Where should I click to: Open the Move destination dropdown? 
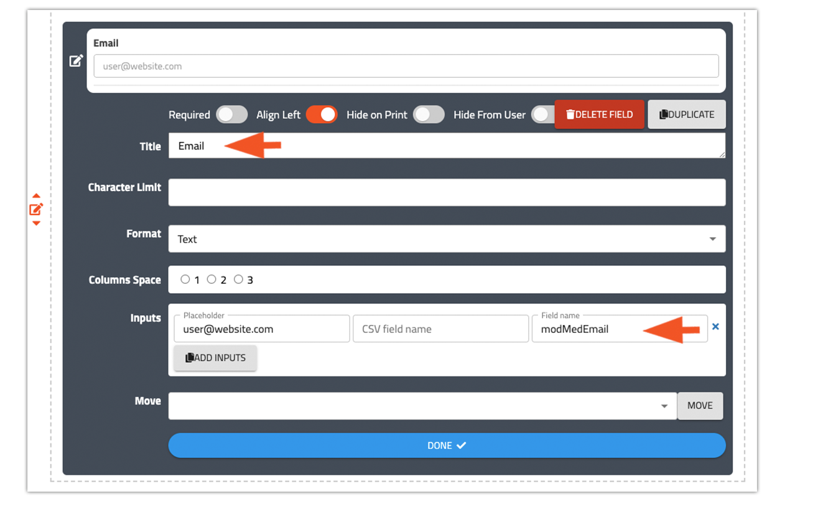coord(422,406)
